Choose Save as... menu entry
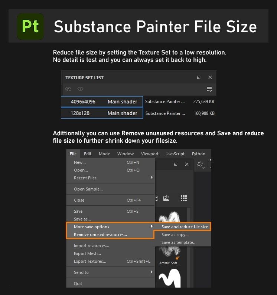 [110, 219]
